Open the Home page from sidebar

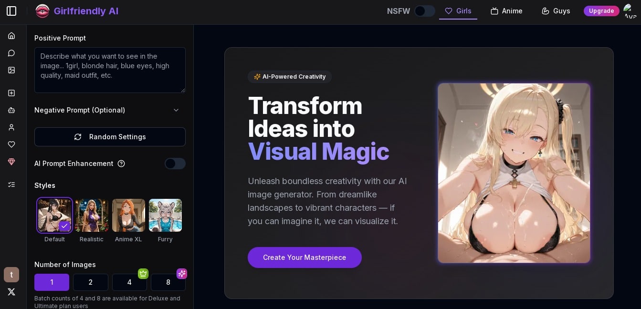point(11,36)
